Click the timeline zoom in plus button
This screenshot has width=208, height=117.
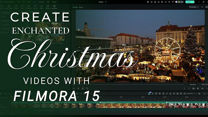(199, 94)
